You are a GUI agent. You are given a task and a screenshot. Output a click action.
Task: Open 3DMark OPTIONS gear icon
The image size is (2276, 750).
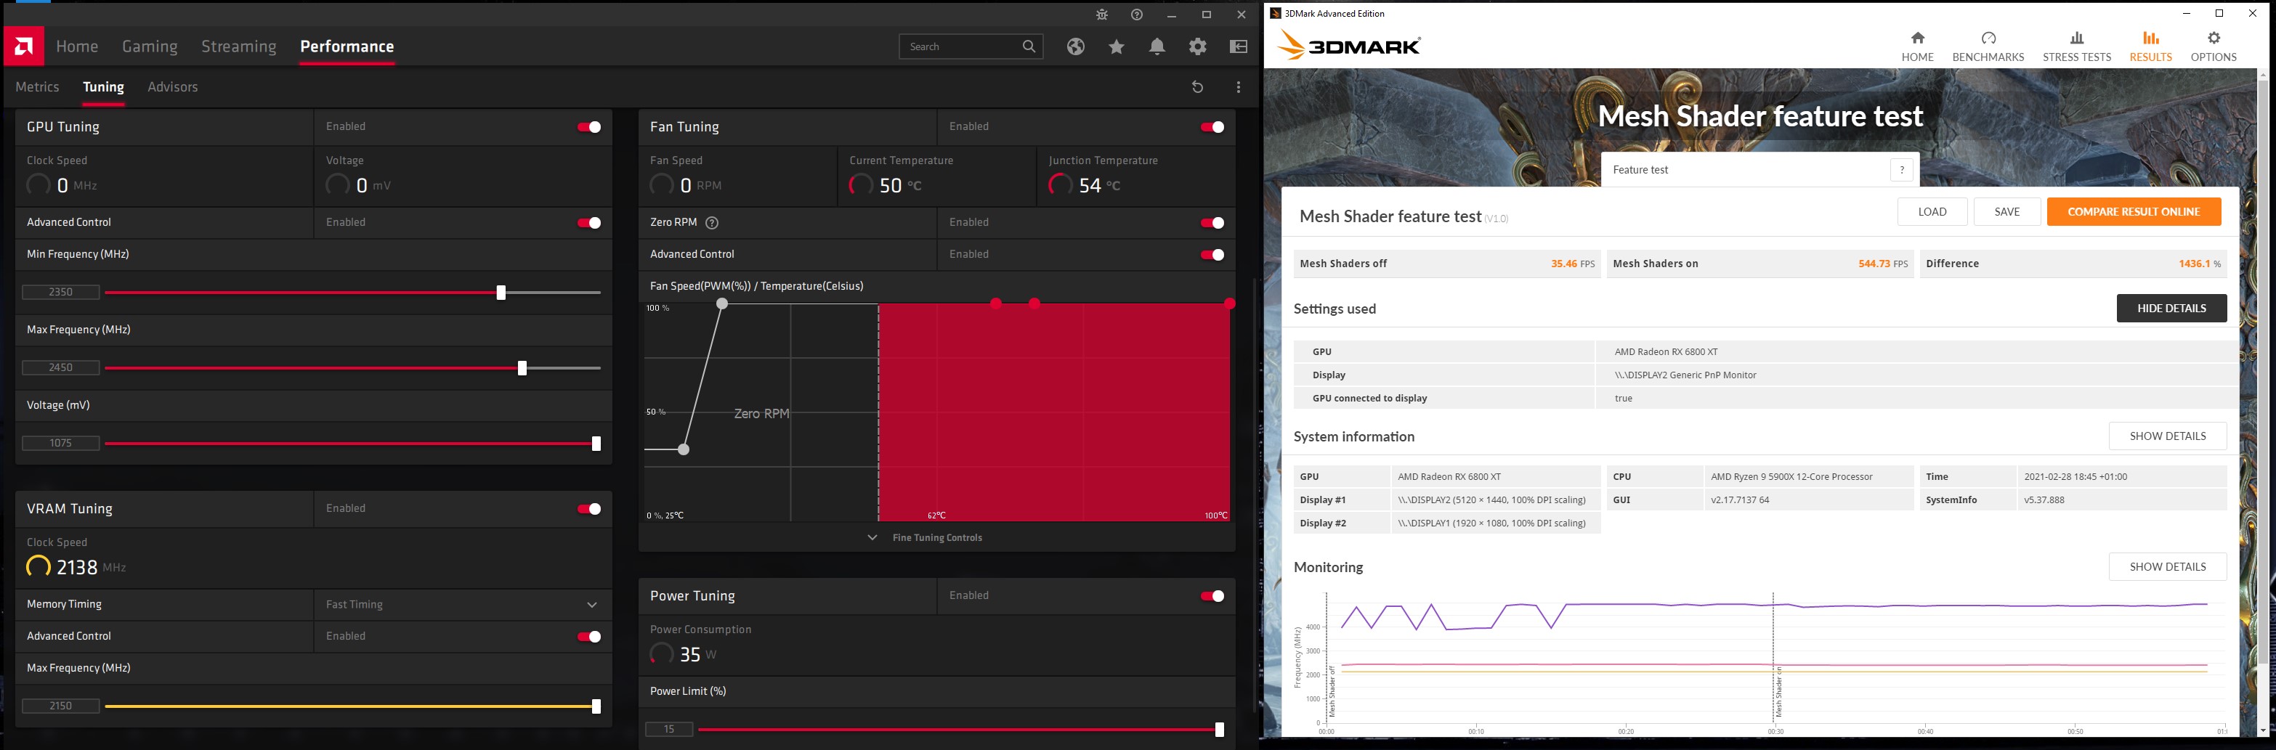[2214, 38]
